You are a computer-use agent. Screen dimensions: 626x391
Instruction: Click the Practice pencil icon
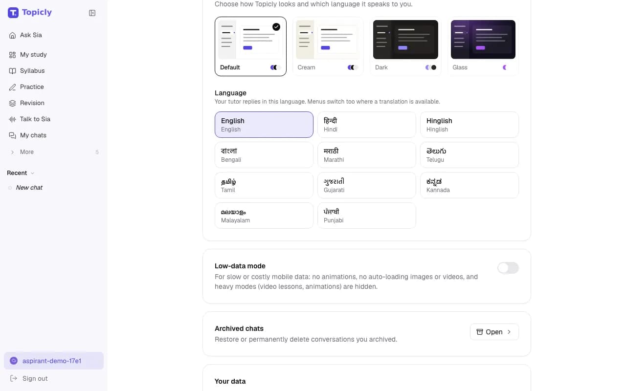tap(13, 87)
